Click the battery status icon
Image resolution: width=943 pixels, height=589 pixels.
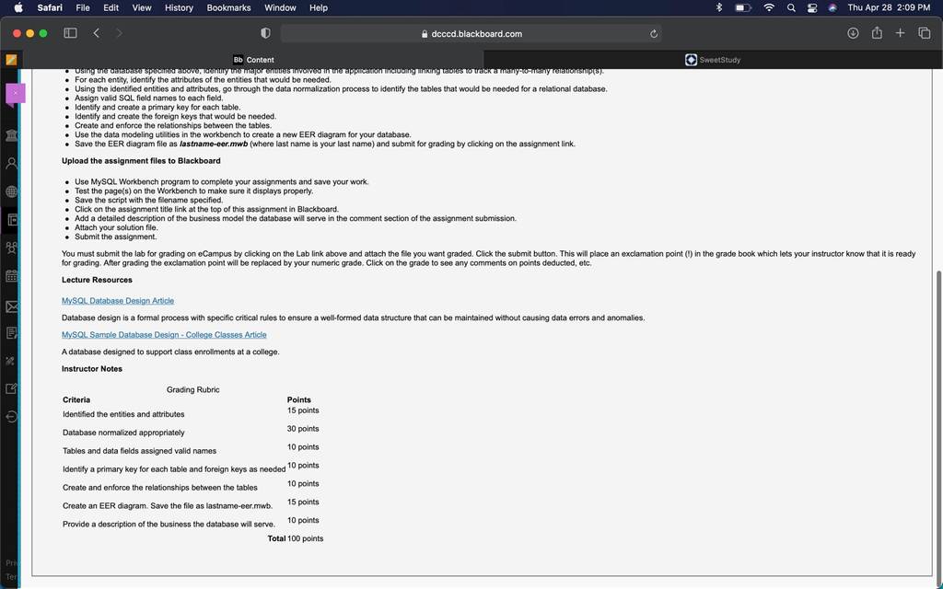743,7
